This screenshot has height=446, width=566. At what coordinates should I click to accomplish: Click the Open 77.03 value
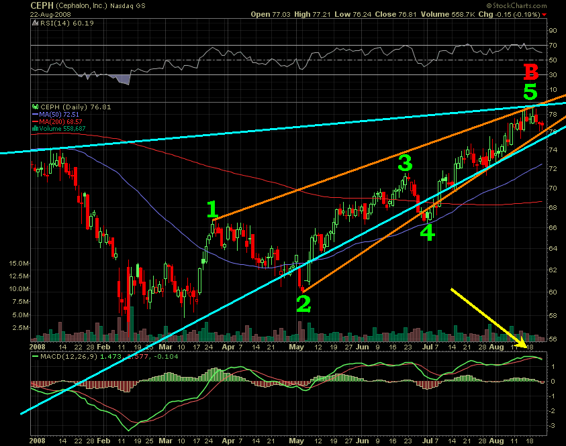[x=271, y=15]
